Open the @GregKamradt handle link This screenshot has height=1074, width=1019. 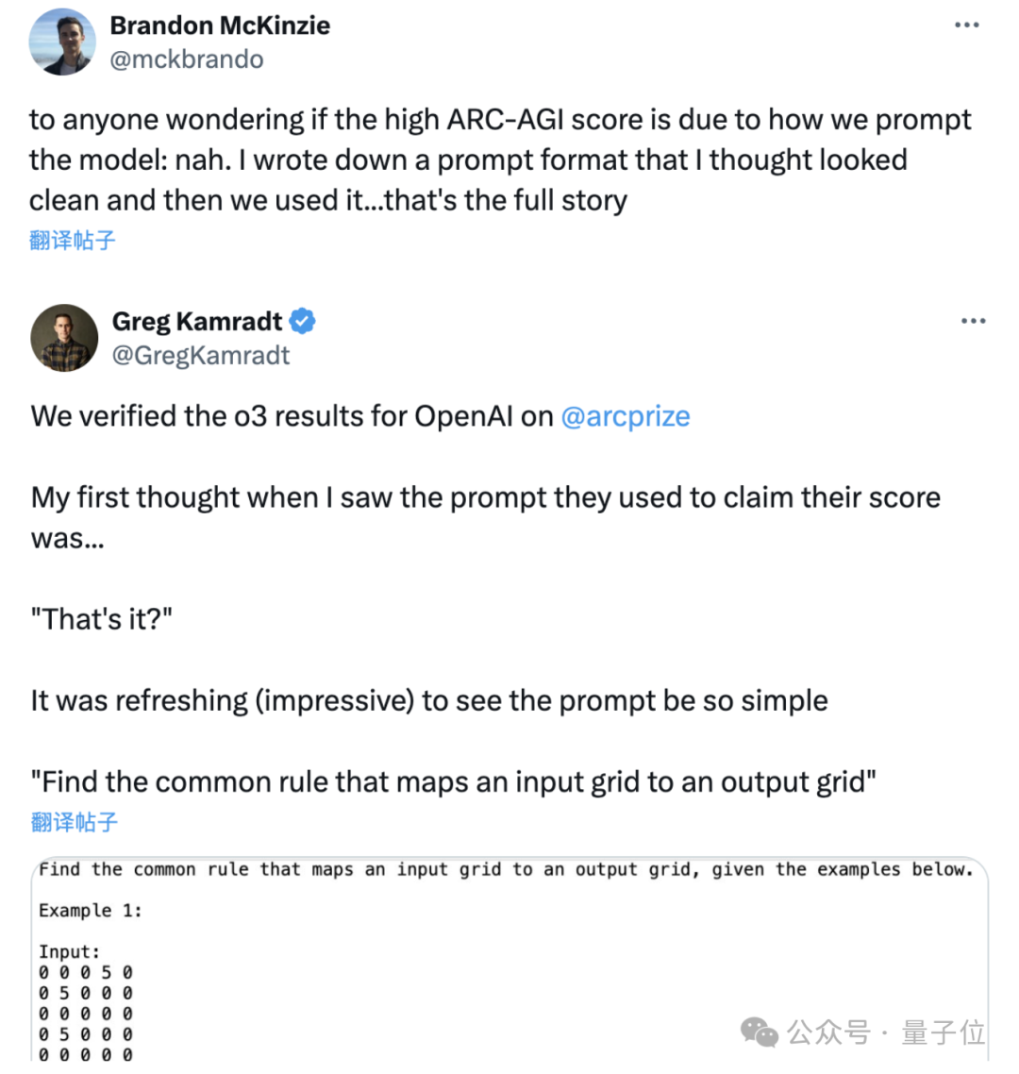tap(200, 356)
